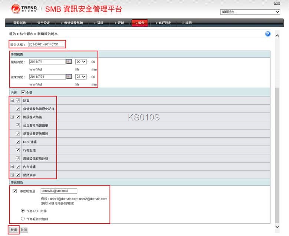This screenshot has height=236, width=289.
Task: Uncheck the 垃圾郵件防護摘要 checkbox
Action: (x=18, y=125)
